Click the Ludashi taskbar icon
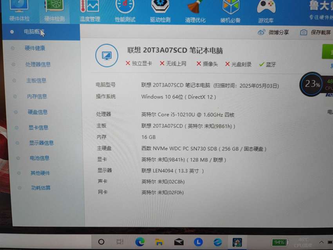 pyautogui.click(x=237, y=242)
